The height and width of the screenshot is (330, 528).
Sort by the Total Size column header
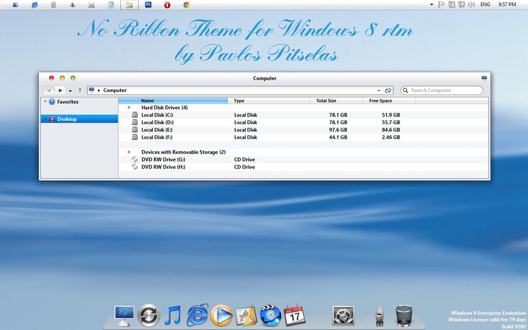click(337, 101)
